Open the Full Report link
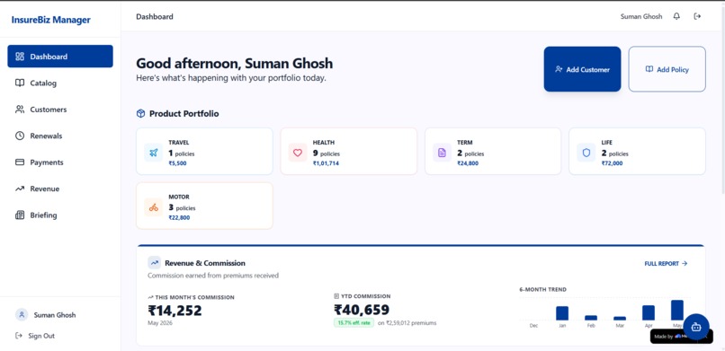The image size is (725, 351). 666,263
